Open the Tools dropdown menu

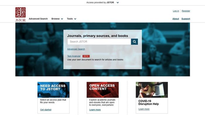pyautogui.click(x=71, y=19)
